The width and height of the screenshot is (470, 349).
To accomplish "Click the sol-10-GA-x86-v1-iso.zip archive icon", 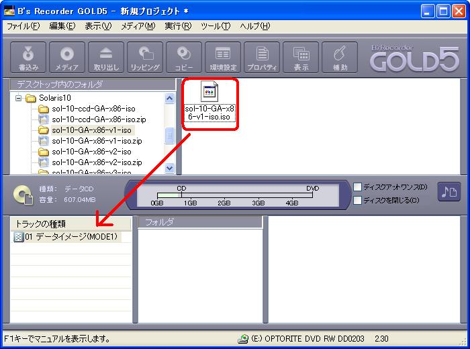I will pos(44,141).
